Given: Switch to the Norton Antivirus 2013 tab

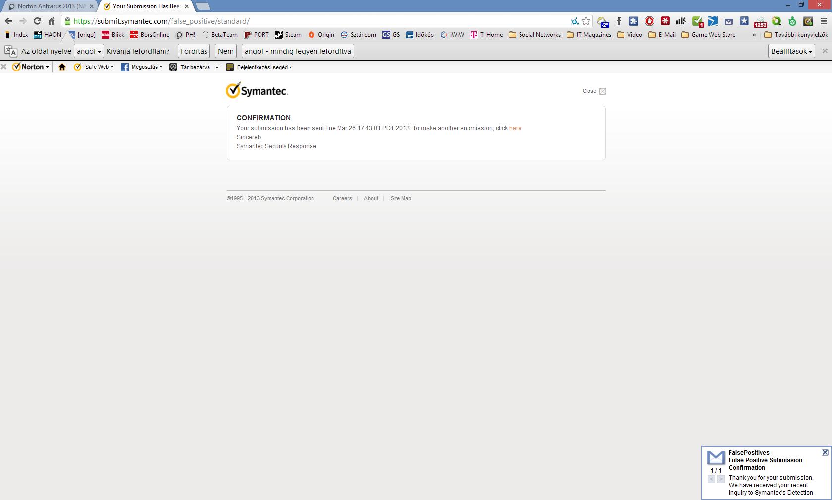Looking at the screenshot, I should (51, 6).
